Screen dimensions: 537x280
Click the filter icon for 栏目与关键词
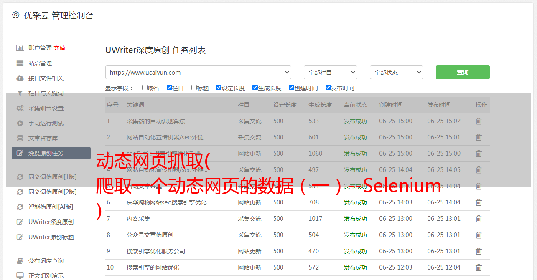tap(20, 93)
